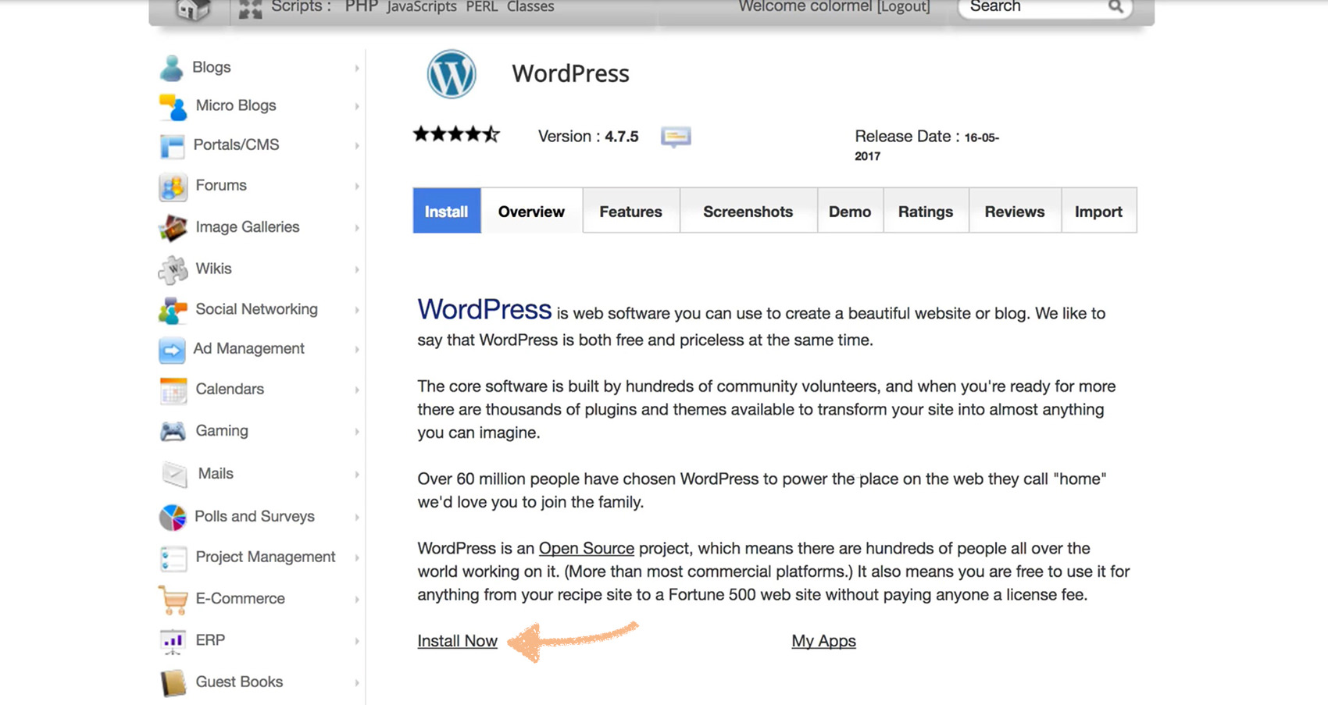Open the Mails category label
The image size is (1328, 705).
tap(216, 473)
